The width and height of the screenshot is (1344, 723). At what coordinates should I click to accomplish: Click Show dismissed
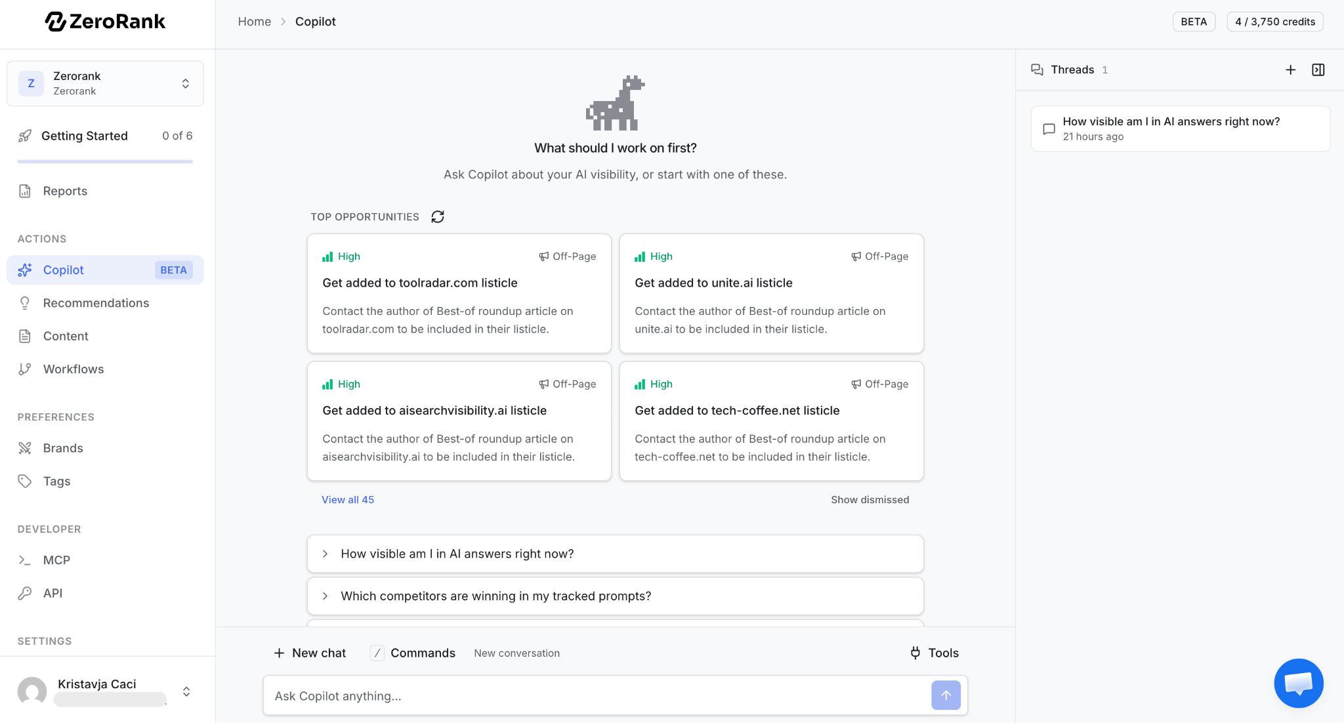pos(870,499)
